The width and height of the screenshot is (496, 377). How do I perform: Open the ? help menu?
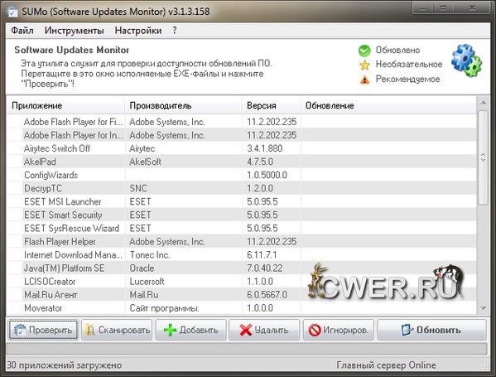coord(175,31)
